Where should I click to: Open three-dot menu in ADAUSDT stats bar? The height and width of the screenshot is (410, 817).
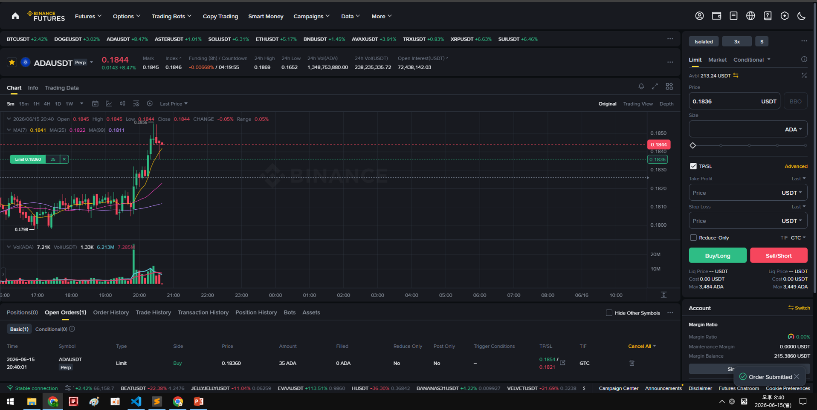pyautogui.click(x=670, y=62)
